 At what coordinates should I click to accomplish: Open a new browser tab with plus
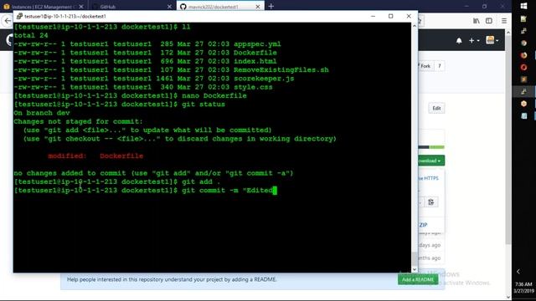(x=271, y=6)
